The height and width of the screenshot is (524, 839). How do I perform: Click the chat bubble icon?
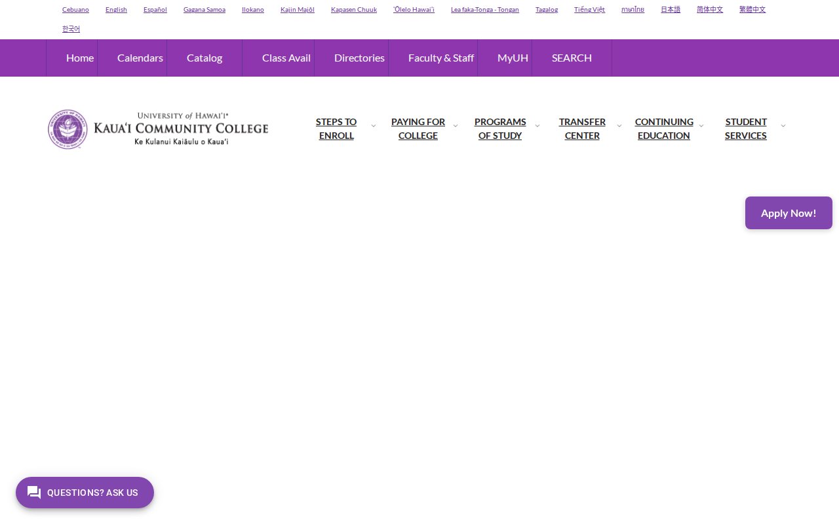point(34,493)
